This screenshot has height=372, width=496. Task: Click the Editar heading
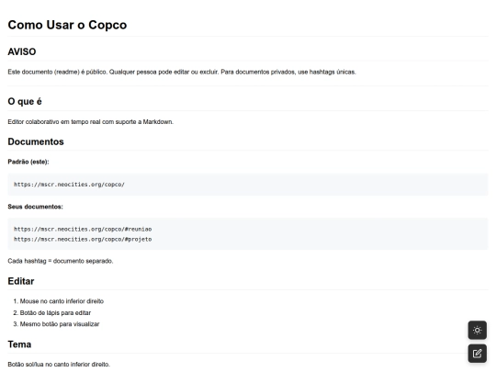point(21,281)
